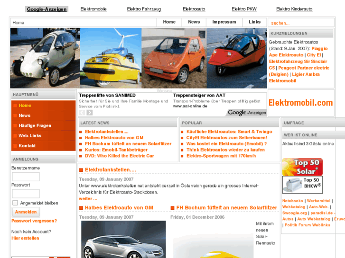Open Elektrotankstellen.... in Latest News list
345x258 pixels.
pyautogui.click(x=107, y=132)
